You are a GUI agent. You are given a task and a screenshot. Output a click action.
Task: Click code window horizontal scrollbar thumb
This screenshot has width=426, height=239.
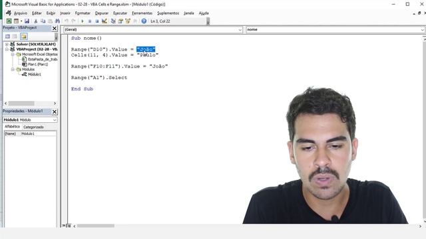pyautogui.click(x=96, y=226)
